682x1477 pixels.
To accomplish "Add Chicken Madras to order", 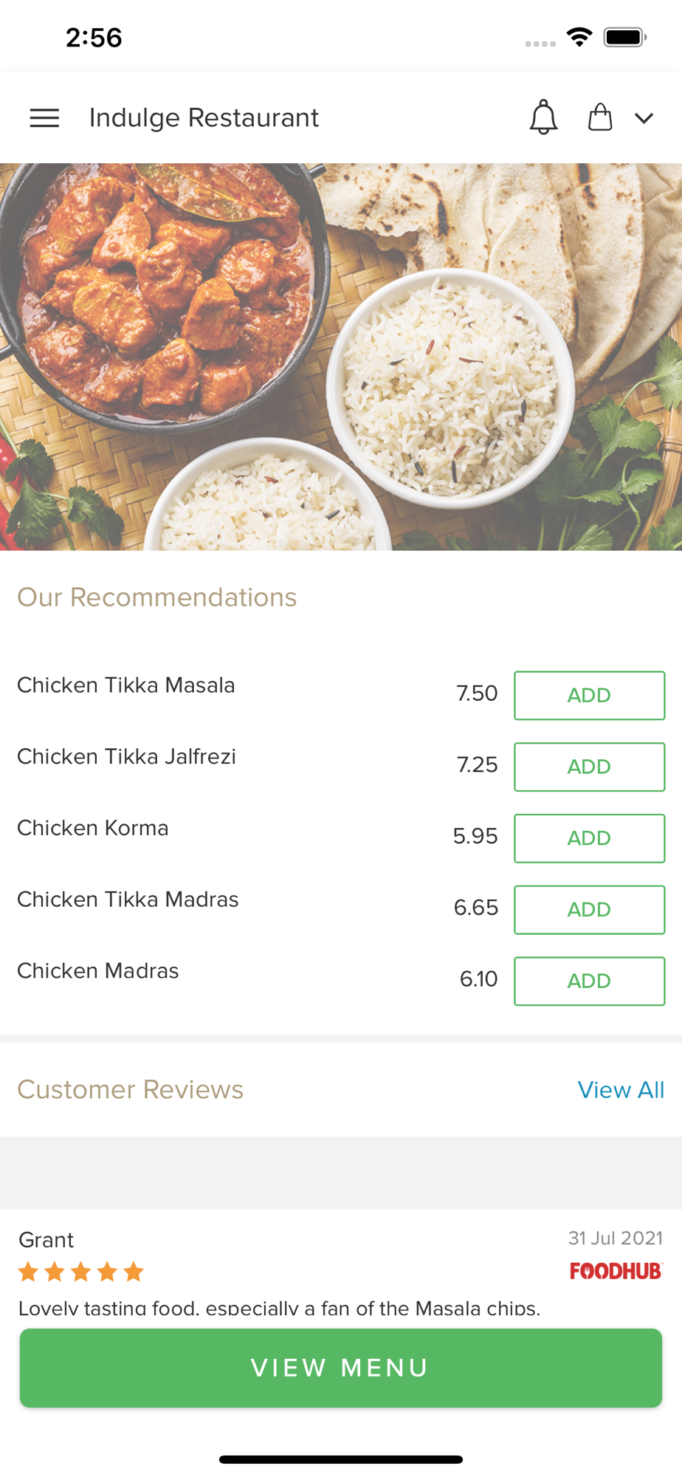I will pyautogui.click(x=589, y=981).
